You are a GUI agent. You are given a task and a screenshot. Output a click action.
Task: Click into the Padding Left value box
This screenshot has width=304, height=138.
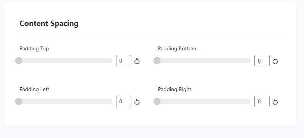124,101
